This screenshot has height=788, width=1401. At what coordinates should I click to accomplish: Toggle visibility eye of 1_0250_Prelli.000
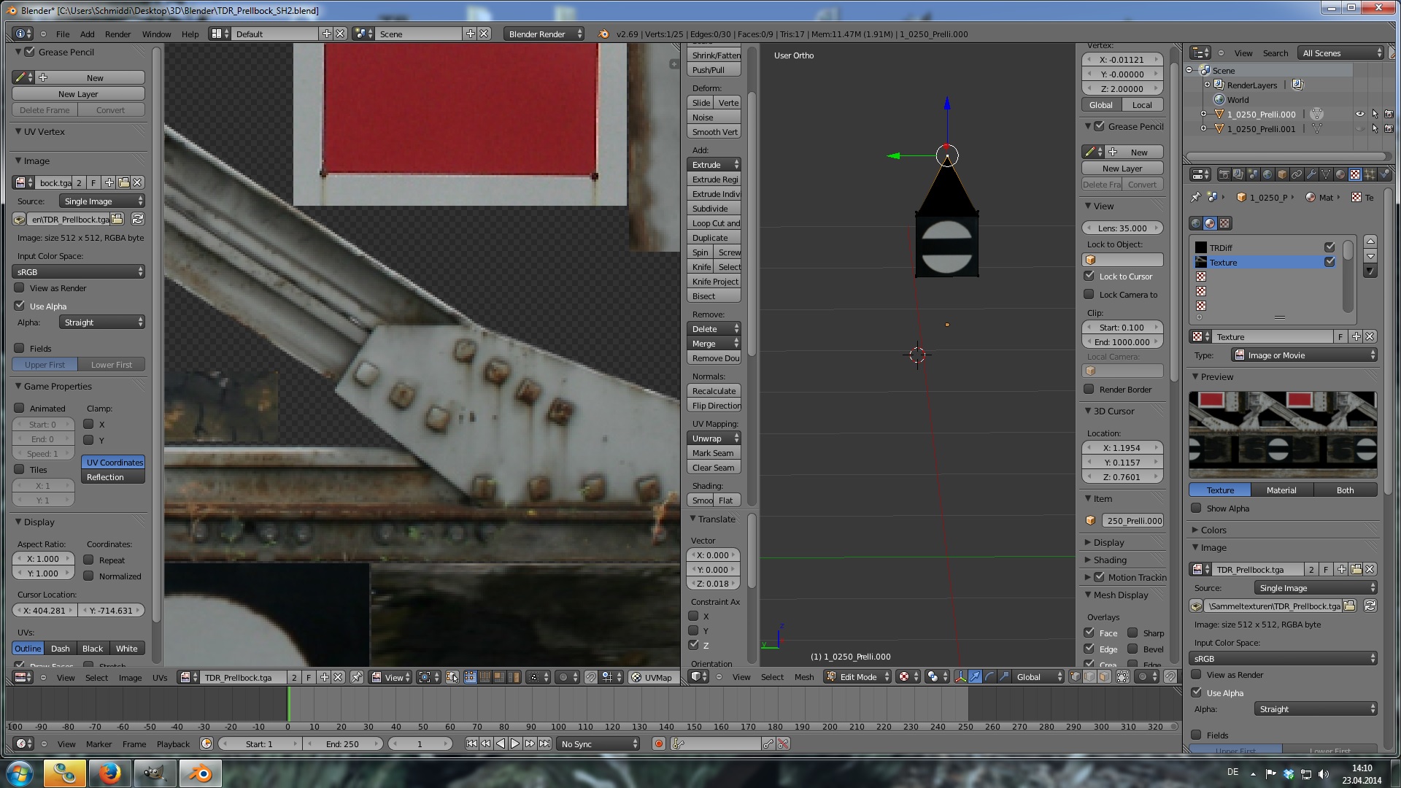(x=1359, y=115)
